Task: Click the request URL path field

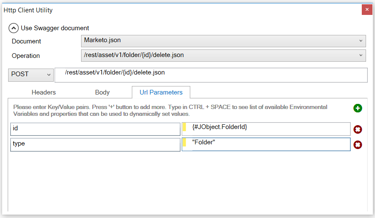Action: click(211, 75)
